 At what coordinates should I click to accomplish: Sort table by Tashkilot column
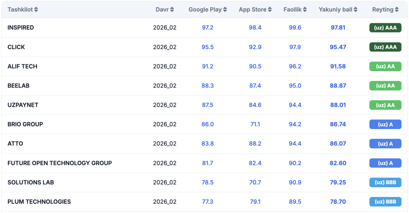(36, 10)
